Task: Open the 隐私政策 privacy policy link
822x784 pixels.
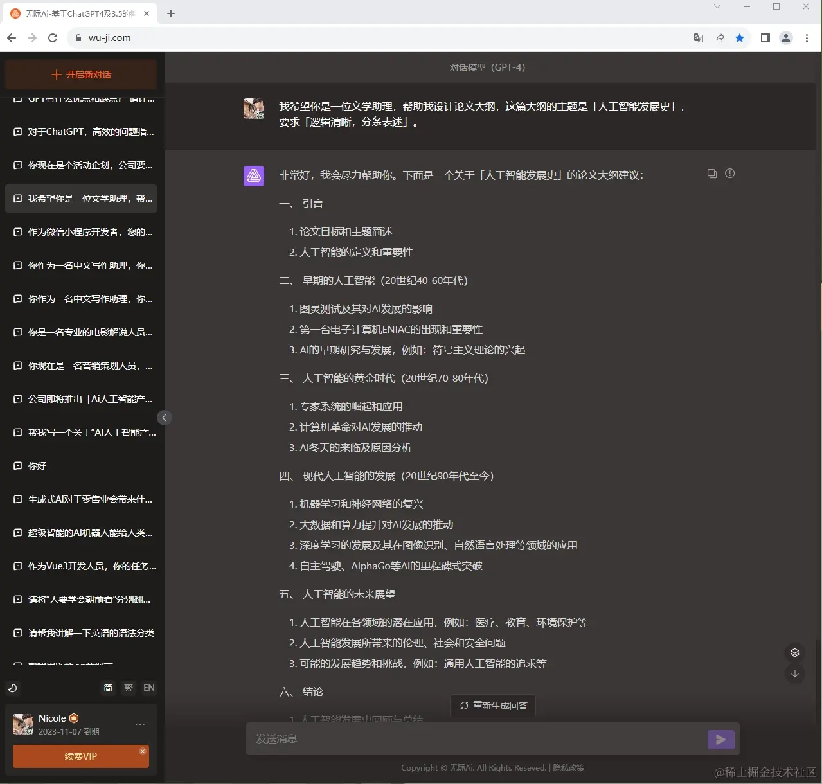Action: coord(569,768)
